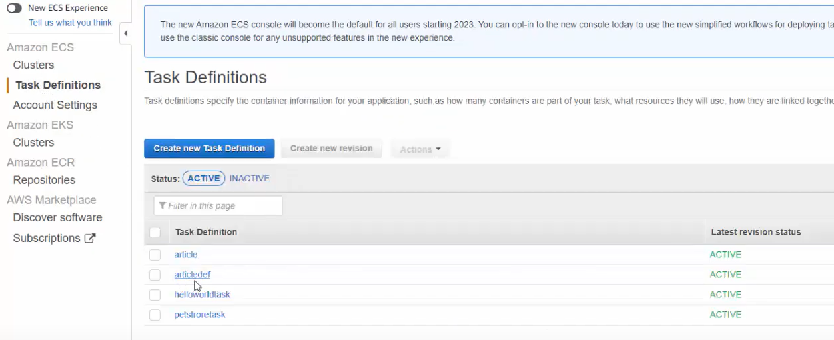
Task: Open the 'Tell us what you think' link
Action: [70, 23]
